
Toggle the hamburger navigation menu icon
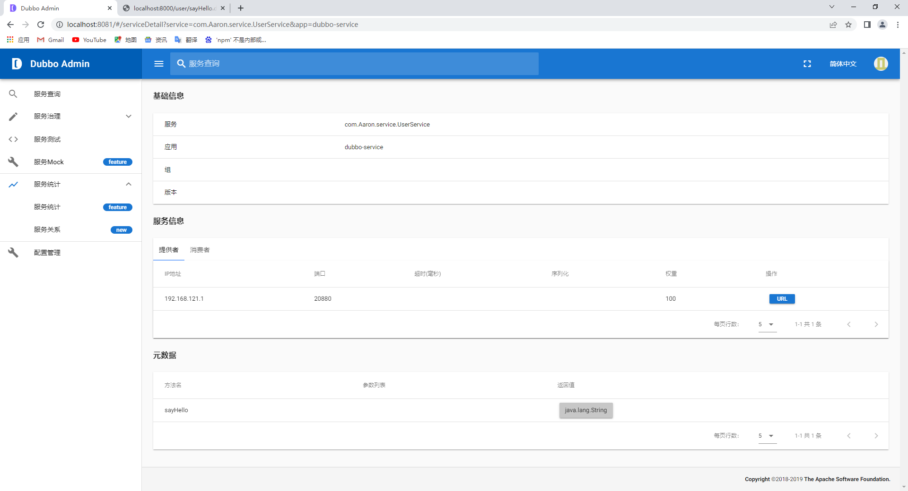(x=159, y=64)
